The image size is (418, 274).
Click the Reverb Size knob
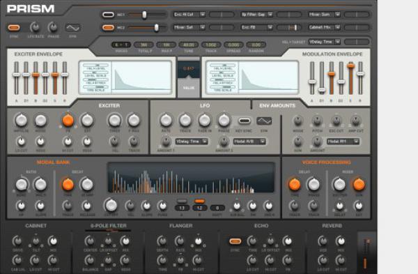323,241
